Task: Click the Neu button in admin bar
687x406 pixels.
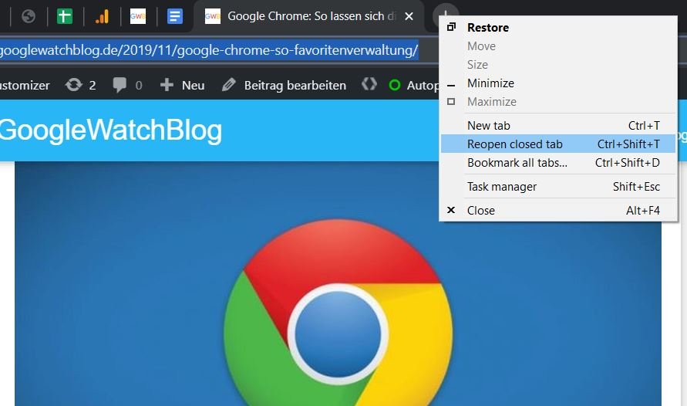Action: (182, 85)
